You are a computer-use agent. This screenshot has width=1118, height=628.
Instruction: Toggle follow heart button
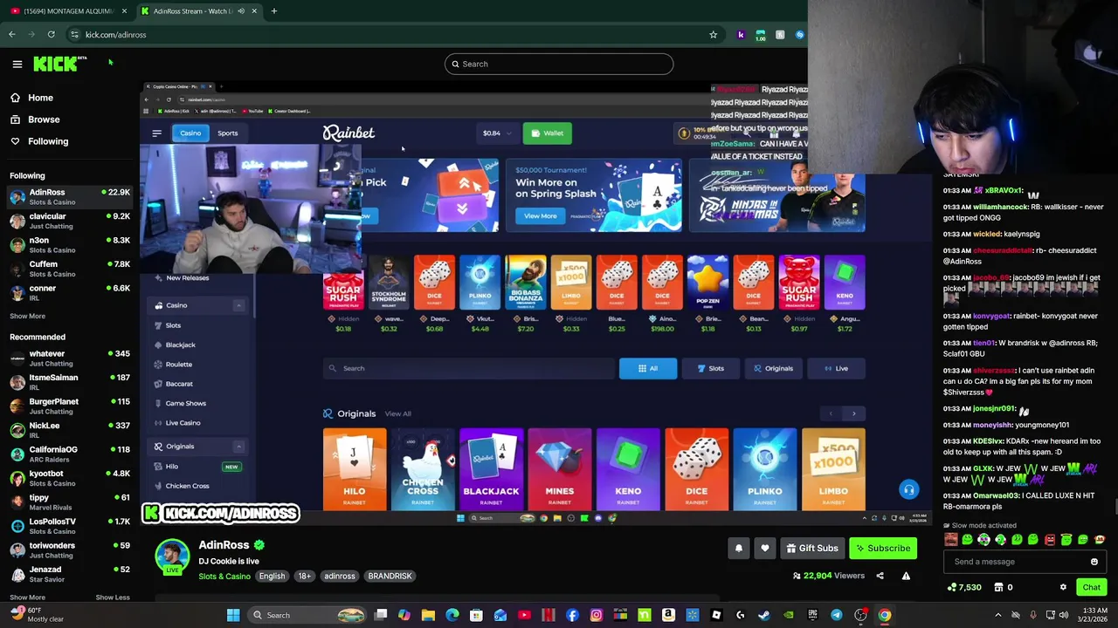click(765, 549)
